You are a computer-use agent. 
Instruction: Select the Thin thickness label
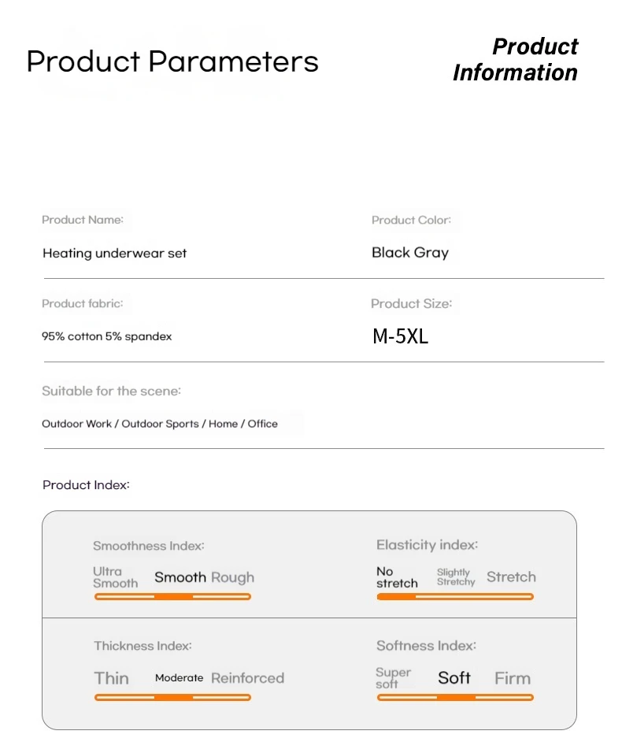coord(111,678)
